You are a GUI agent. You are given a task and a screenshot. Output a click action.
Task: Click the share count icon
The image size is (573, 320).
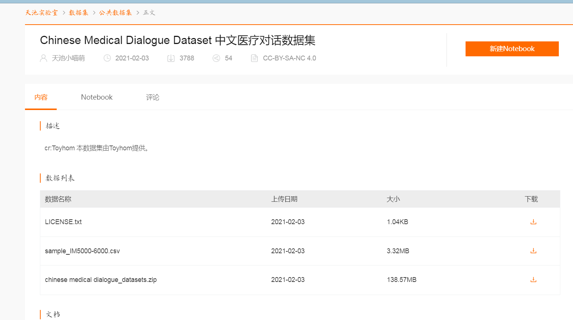click(x=216, y=58)
